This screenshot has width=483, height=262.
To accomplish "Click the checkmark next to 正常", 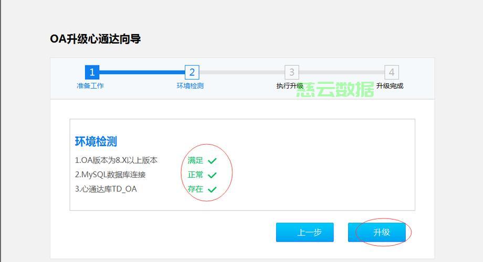I will 212,175.
